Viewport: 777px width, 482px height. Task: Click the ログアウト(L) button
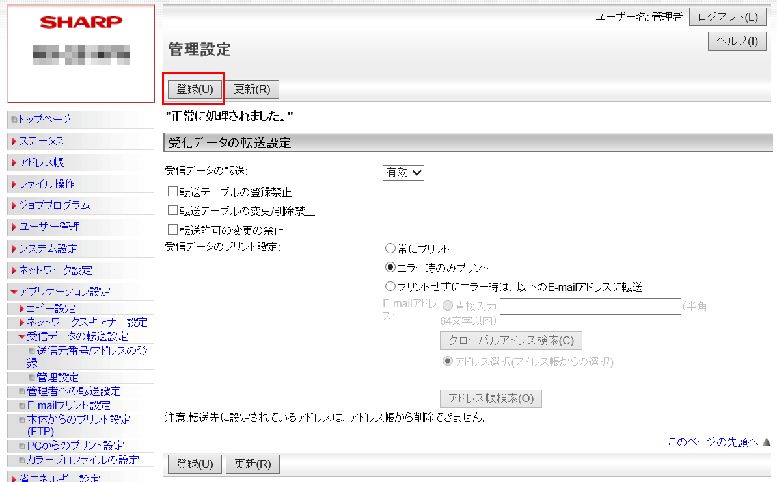click(x=728, y=18)
